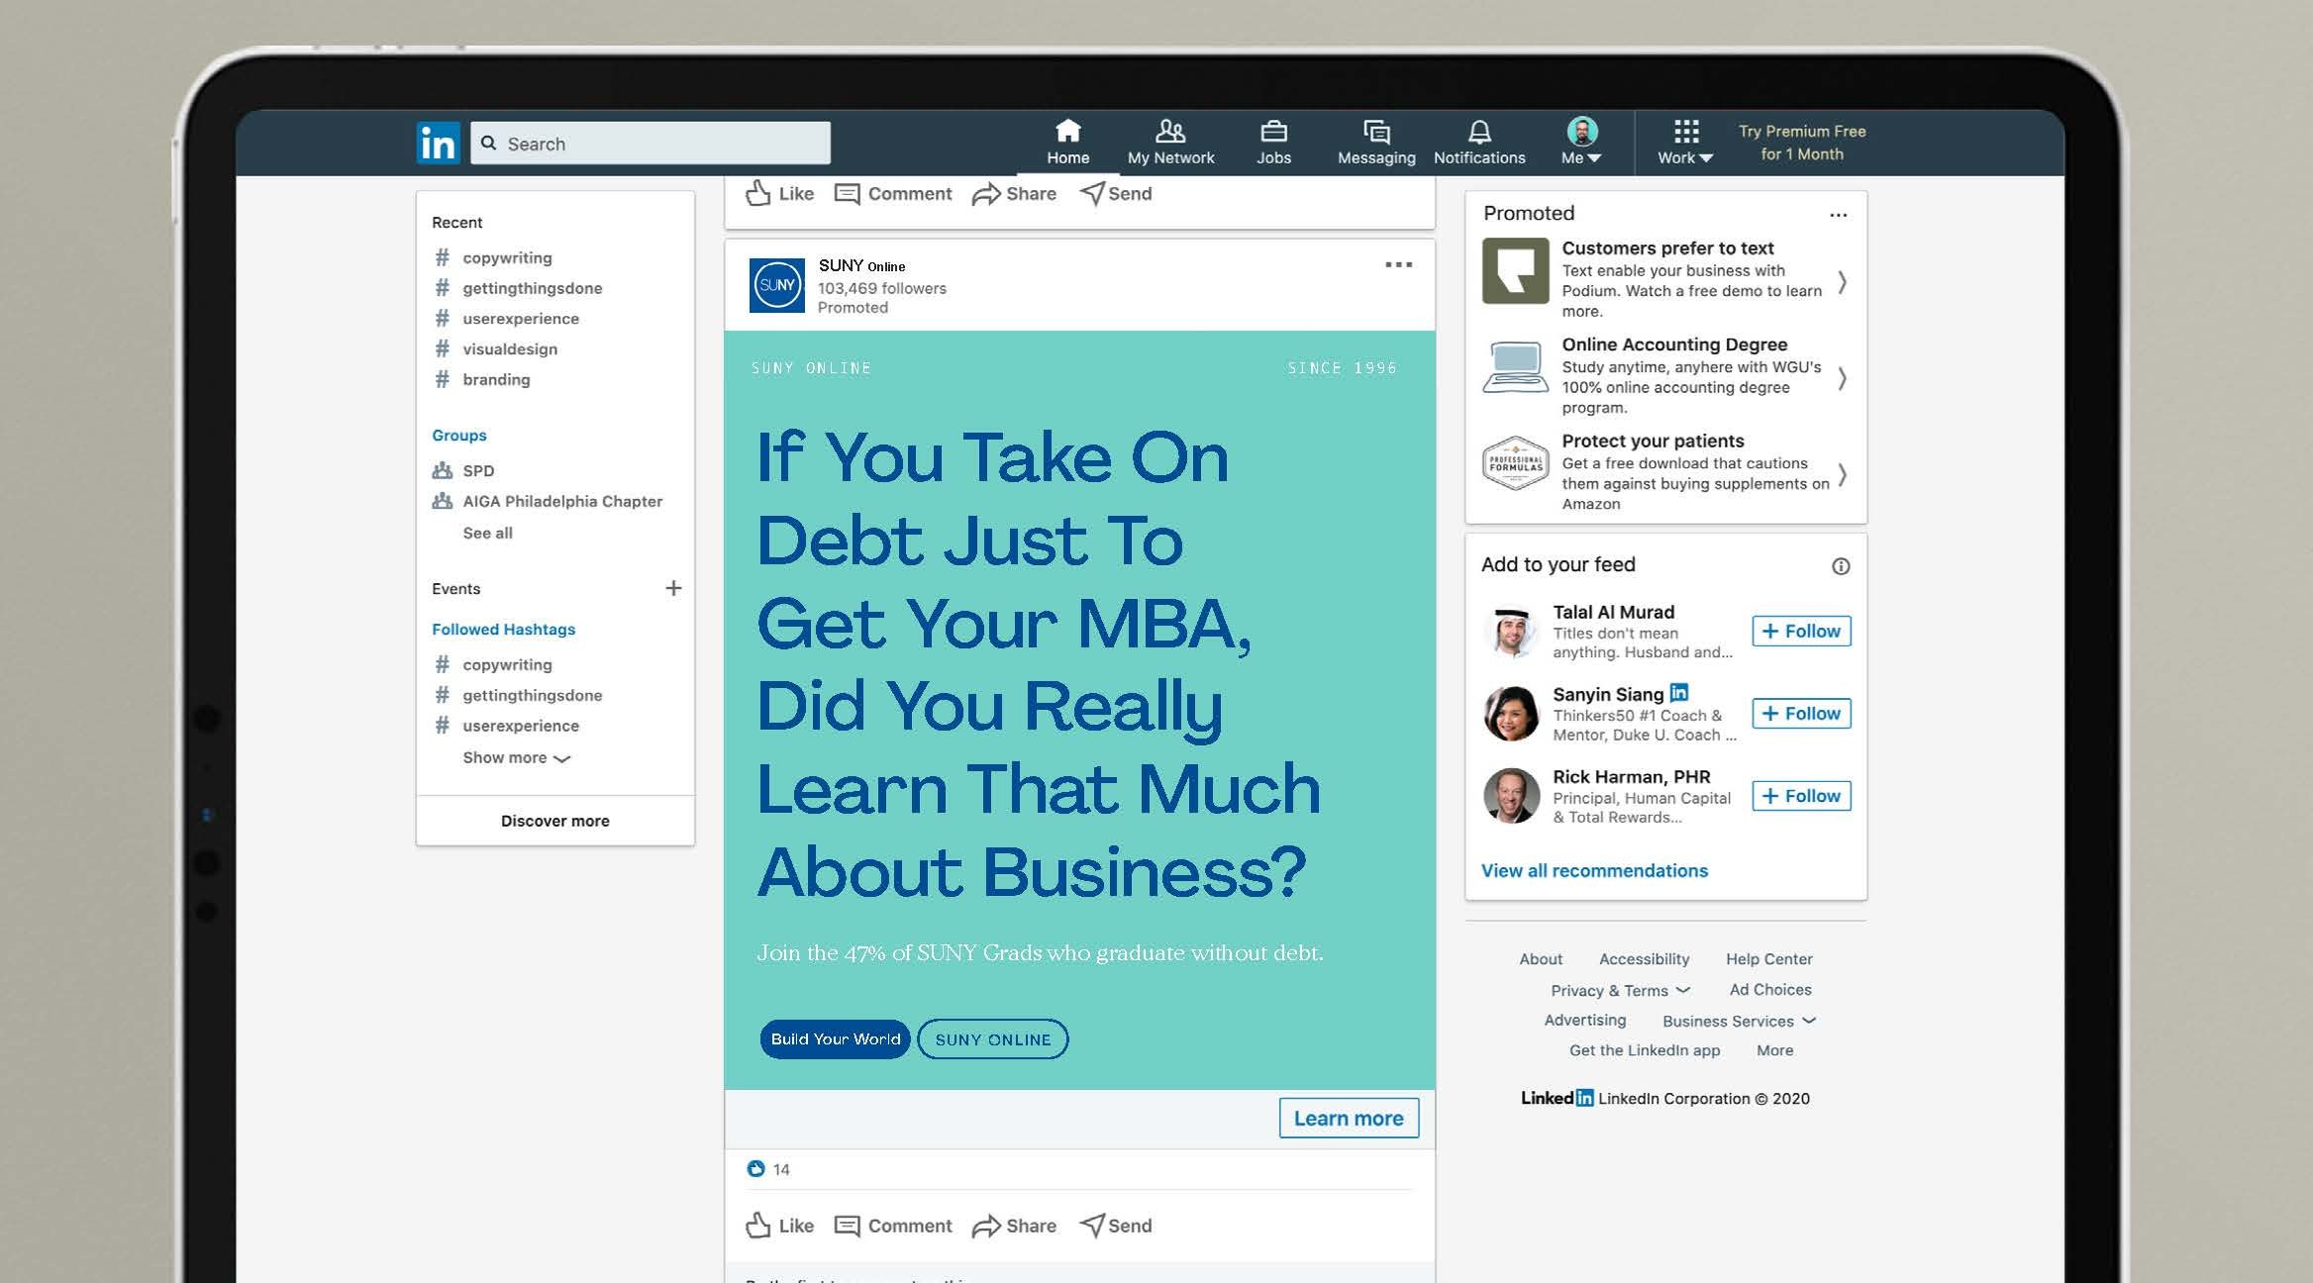
Task: Click the info icon in Add to your feed
Action: [1840, 566]
